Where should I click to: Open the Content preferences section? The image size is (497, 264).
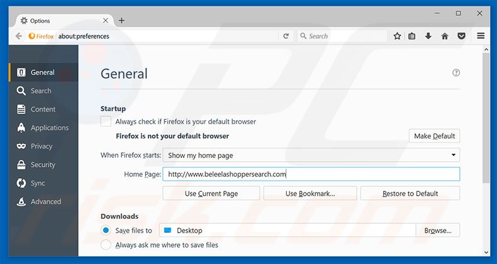coord(43,109)
